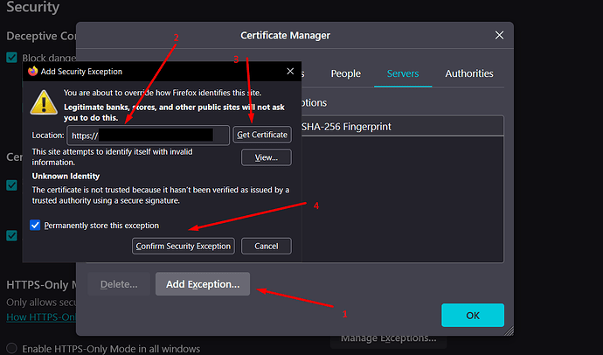Cancel the Add Security Exception dialog
The width and height of the screenshot is (603, 355).
coord(267,247)
